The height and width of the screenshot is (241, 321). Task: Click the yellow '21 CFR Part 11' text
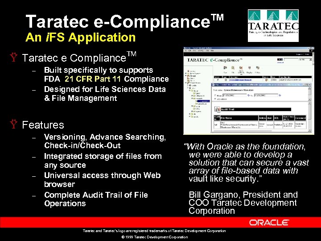[93, 79]
